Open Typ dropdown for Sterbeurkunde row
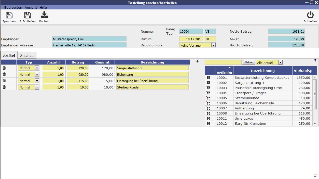319x179 pixels. click(37, 87)
